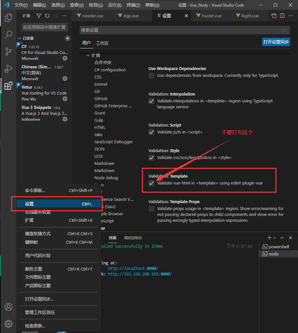Click the Manage gear icon at bottom
Image resolution: width=298 pixels, height=333 pixels.
(x=8, y=324)
